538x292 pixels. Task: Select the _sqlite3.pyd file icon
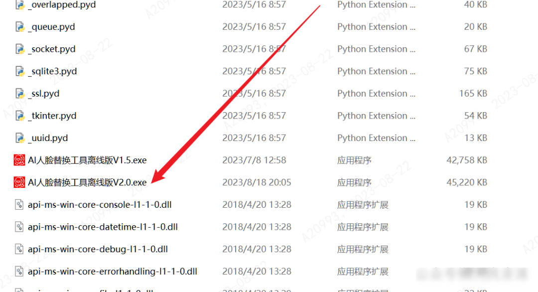[x=20, y=71]
